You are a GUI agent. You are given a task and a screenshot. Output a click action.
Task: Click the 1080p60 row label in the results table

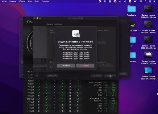click(31, 96)
